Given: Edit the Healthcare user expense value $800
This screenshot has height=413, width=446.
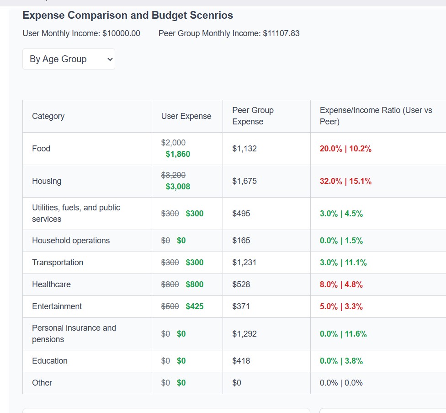Looking at the screenshot, I should click(x=195, y=284).
